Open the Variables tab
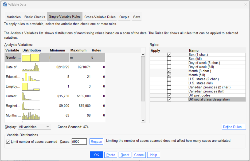The image size is (250, 161). (x=14, y=17)
